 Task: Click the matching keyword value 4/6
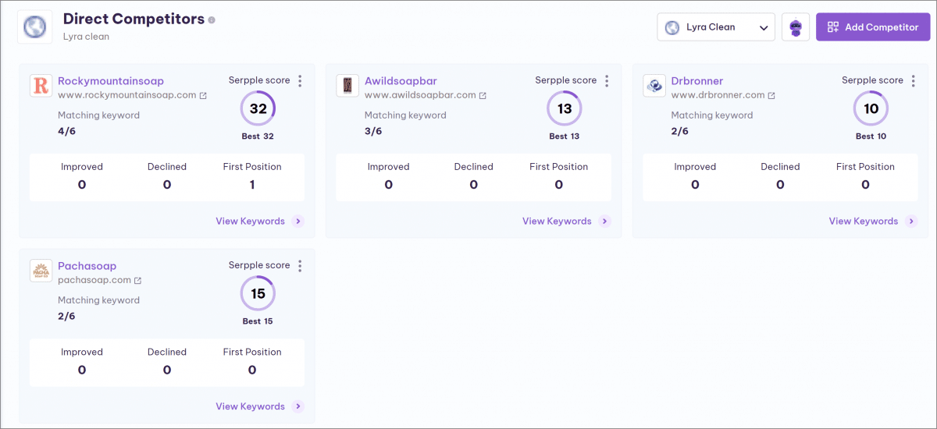click(67, 131)
